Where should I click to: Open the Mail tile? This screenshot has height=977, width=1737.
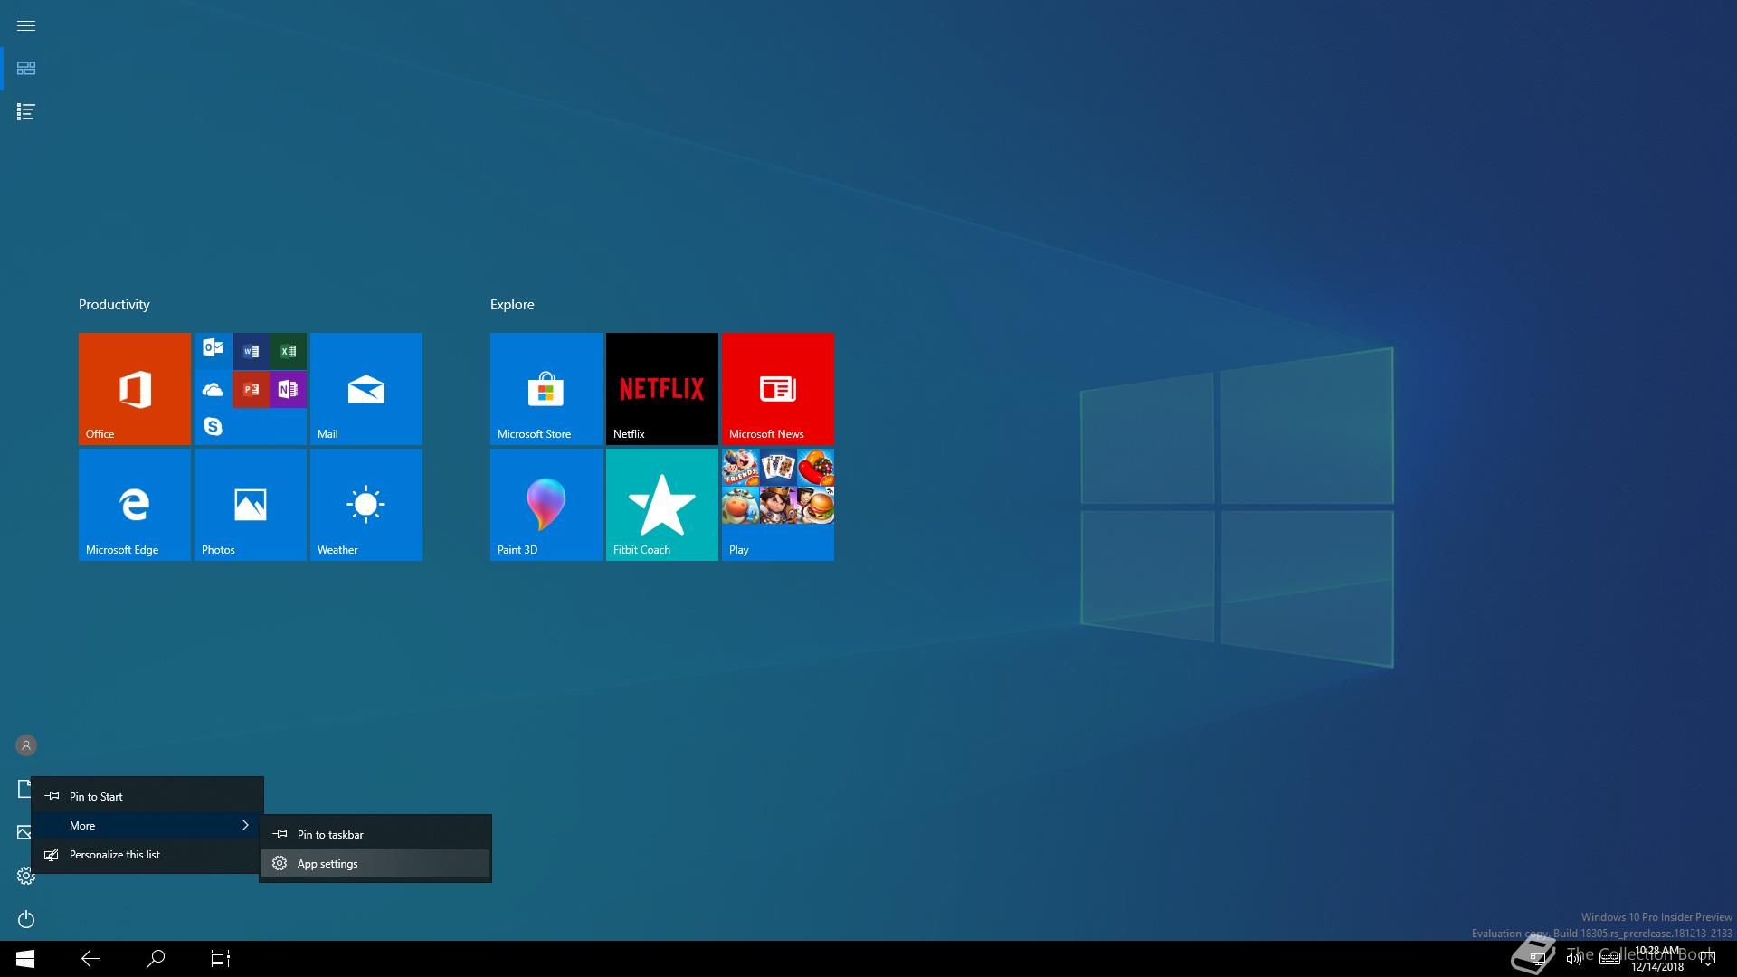[366, 389]
